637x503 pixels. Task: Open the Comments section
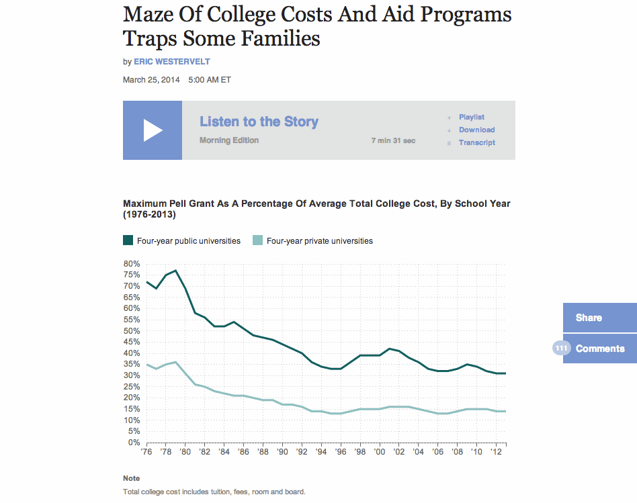(600, 349)
